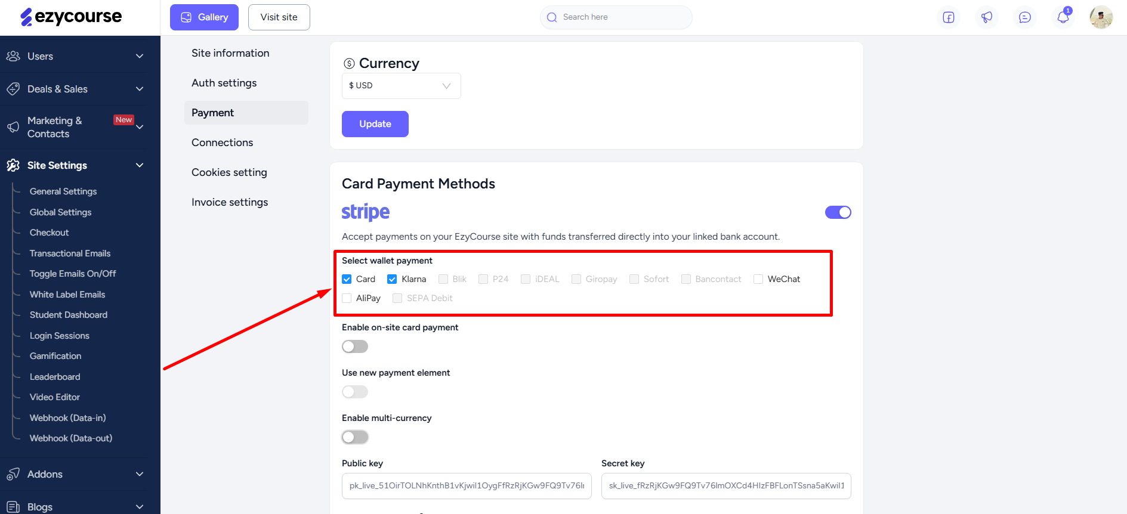Click the Update currency button
1127x514 pixels.
(375, 124)
